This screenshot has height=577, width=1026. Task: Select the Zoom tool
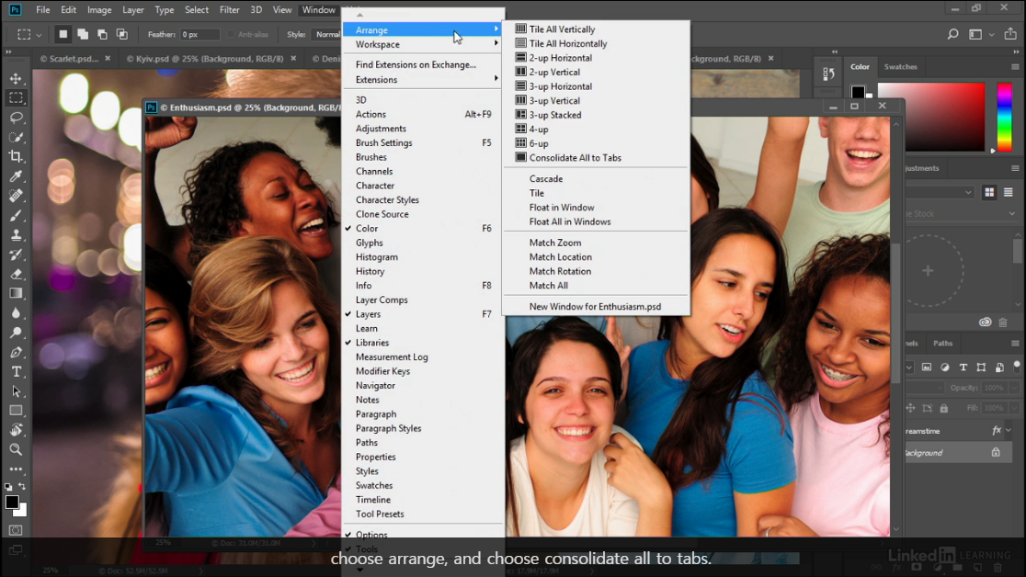click(x=17, y=449)
